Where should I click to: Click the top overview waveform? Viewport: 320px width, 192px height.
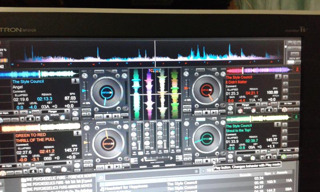click(x=147, y=54)
